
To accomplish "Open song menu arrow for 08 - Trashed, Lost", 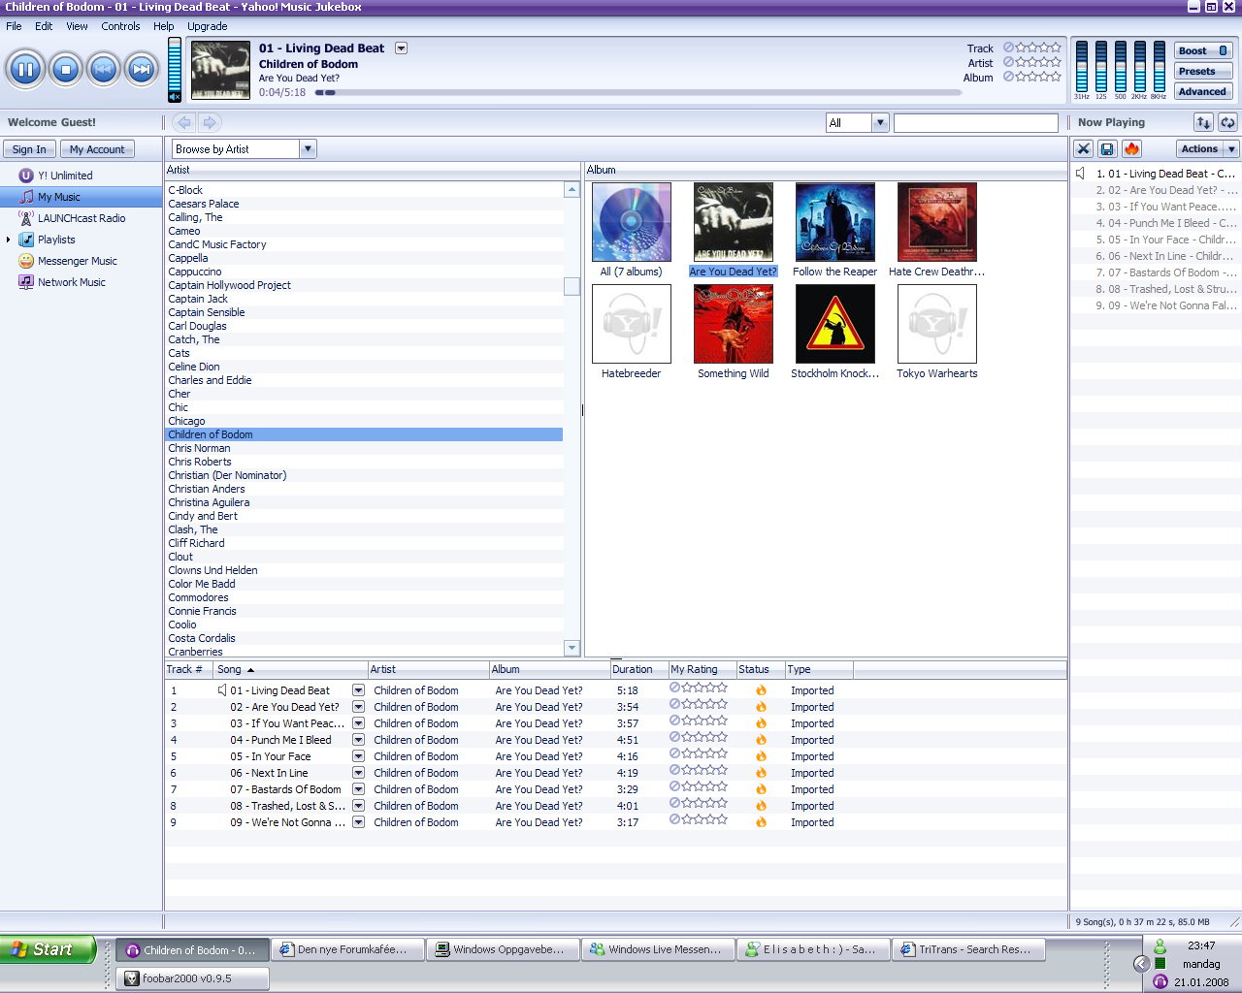I will (x=358, y=806).
